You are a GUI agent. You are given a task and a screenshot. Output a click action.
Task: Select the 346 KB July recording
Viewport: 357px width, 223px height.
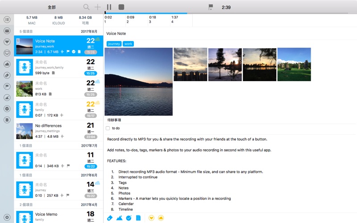58,160
